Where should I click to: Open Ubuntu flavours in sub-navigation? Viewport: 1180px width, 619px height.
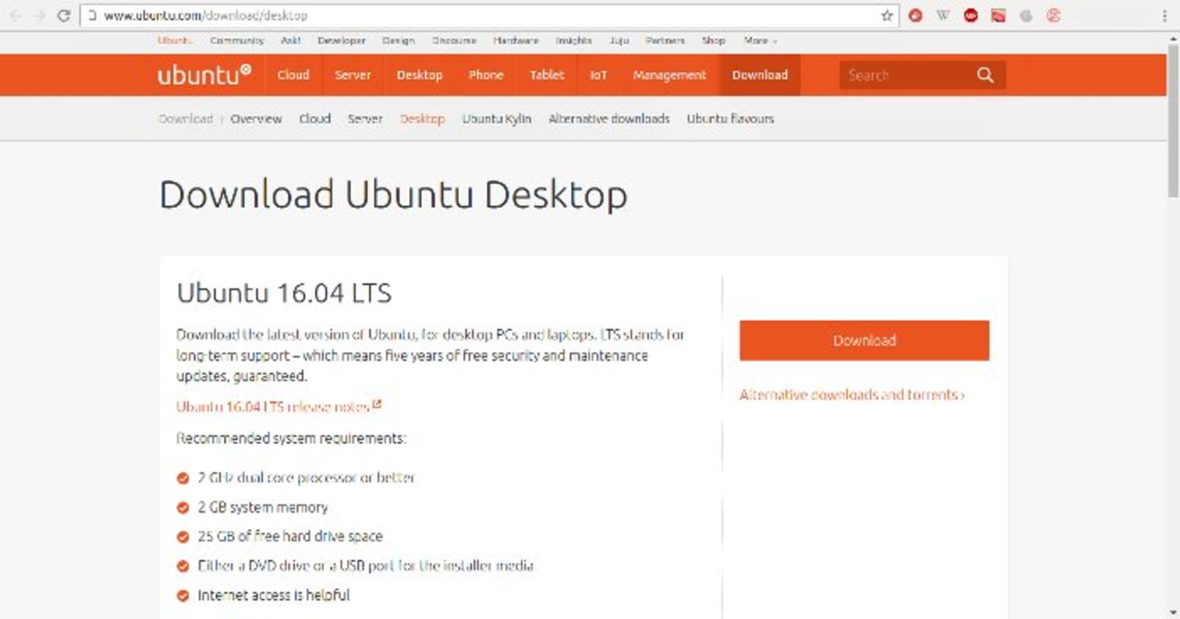point(730,119)
